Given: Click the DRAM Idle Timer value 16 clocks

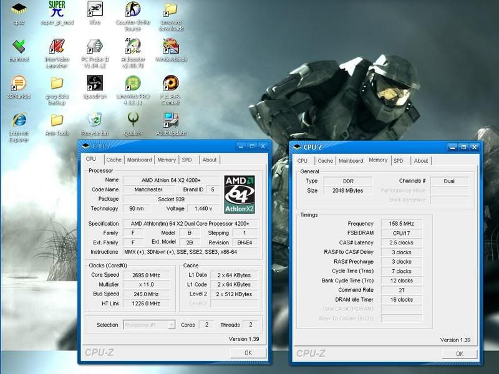Looking at the screenshot, I should [x=401, y=300].
